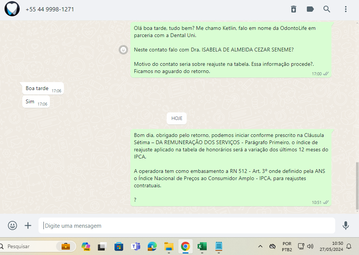Image resolution: width=359 pixels, height=255 pixels.
Task: Open Notepad from taskbar
Action: (x=219, y=246)
